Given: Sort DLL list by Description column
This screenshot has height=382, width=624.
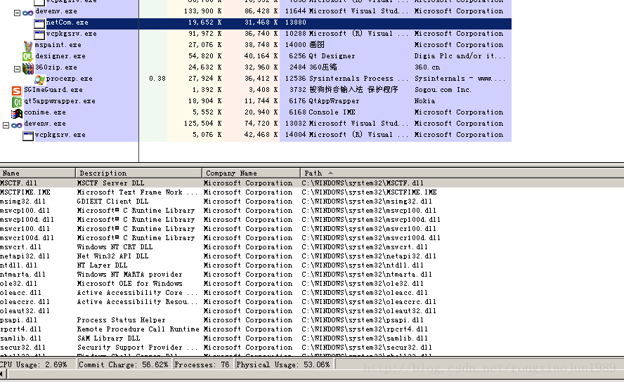Looking at the screenshot, I should coord(139,173).
